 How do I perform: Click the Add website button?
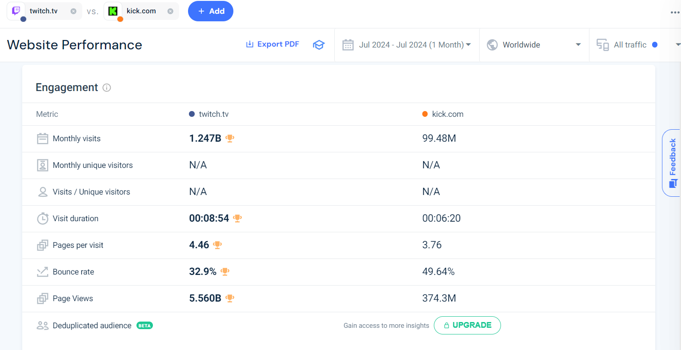click(211, 11)
